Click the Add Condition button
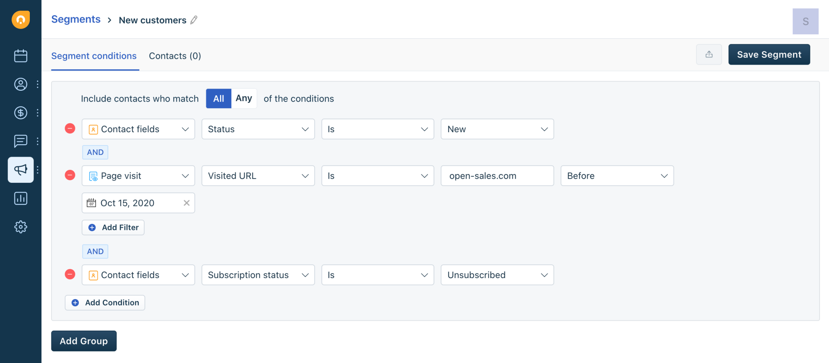 click(x=105, y=302)
